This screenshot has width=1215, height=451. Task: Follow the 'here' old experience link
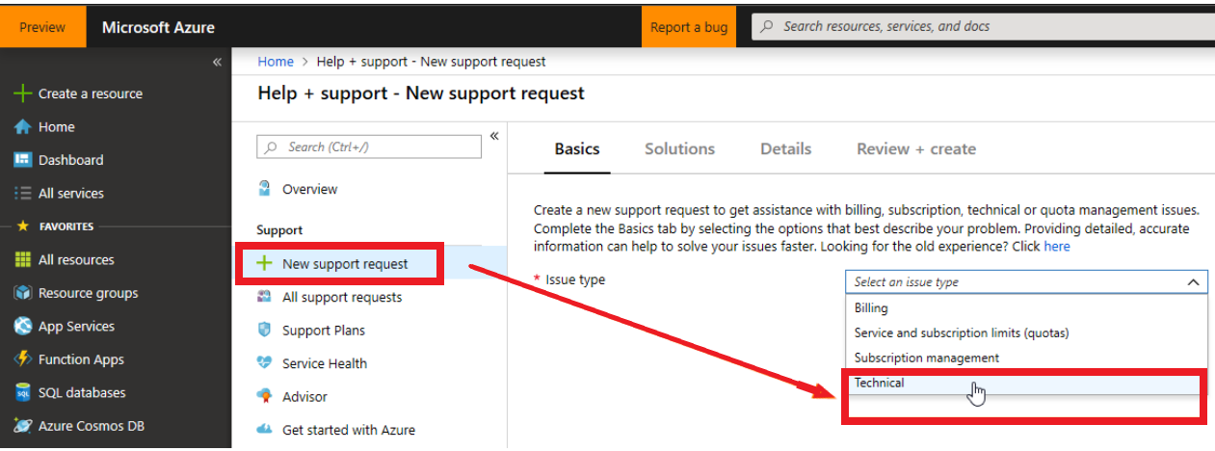[1057, 247]
